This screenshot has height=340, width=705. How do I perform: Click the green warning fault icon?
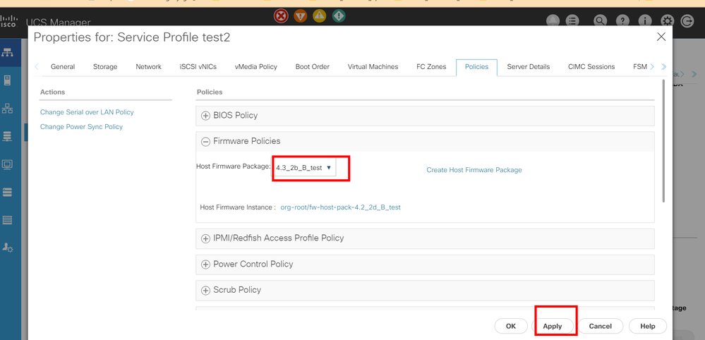click(x=339, y=16)
